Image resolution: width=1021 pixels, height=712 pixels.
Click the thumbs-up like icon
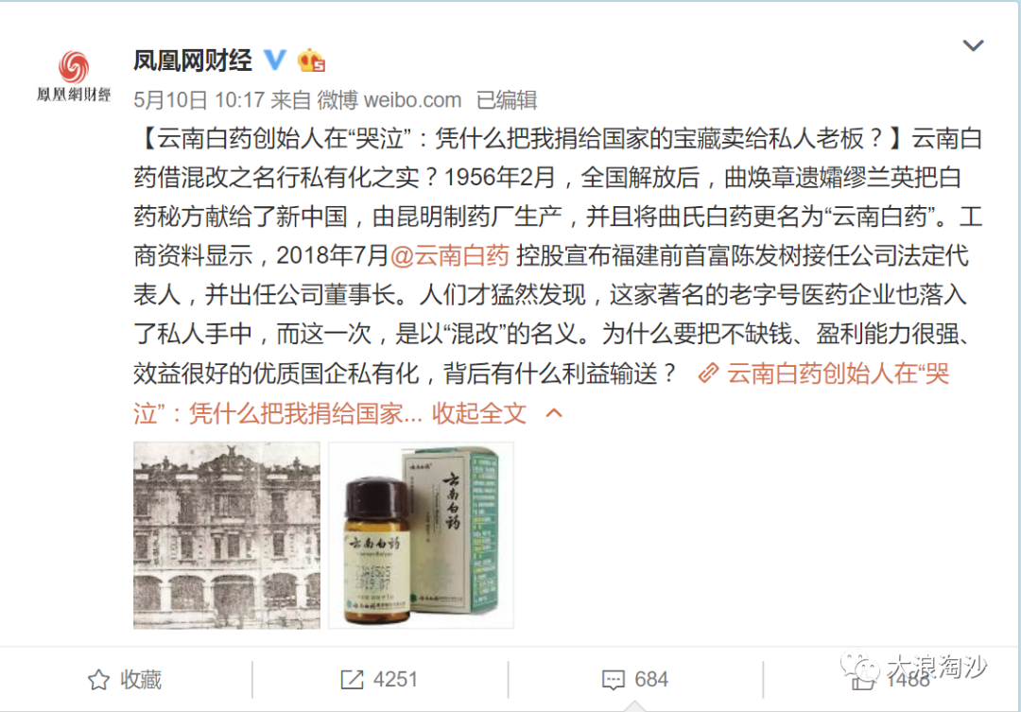tap(863, 681)
